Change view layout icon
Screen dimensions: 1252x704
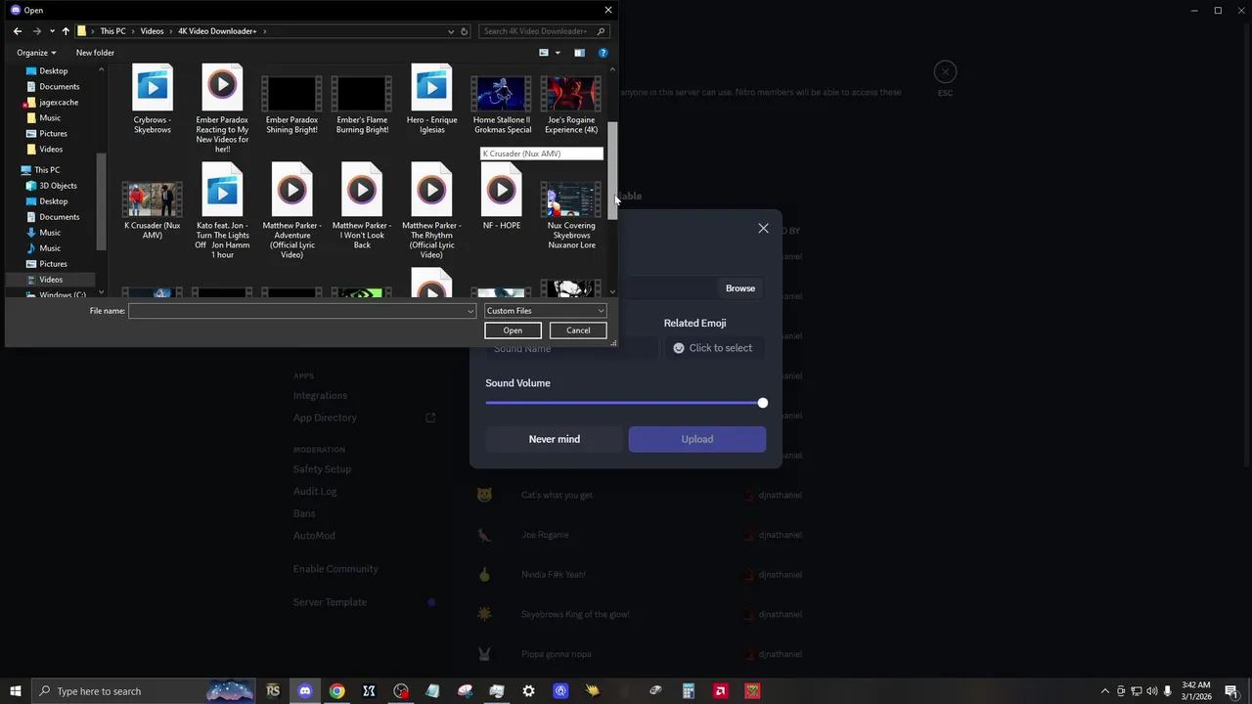(544, 53)
